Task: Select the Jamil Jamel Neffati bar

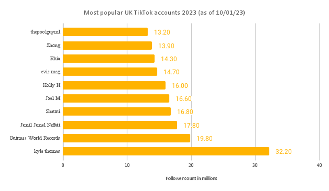Action: [x=120, y=125]
